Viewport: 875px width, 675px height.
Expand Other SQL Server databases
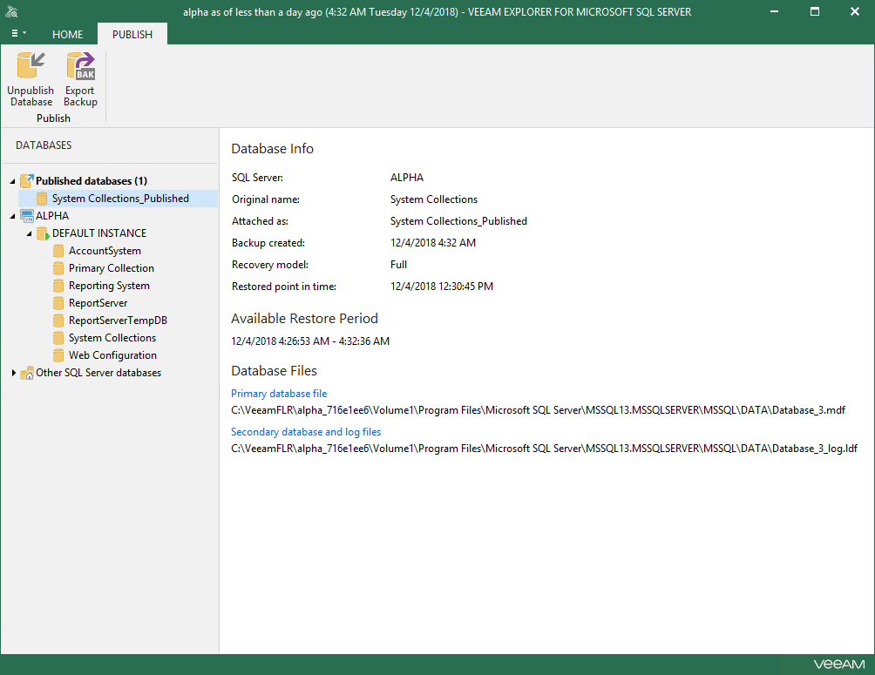coord(13,373)
